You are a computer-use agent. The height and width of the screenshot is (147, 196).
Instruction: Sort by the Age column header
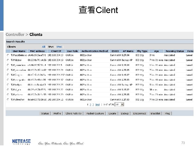(x=156, y=51)
